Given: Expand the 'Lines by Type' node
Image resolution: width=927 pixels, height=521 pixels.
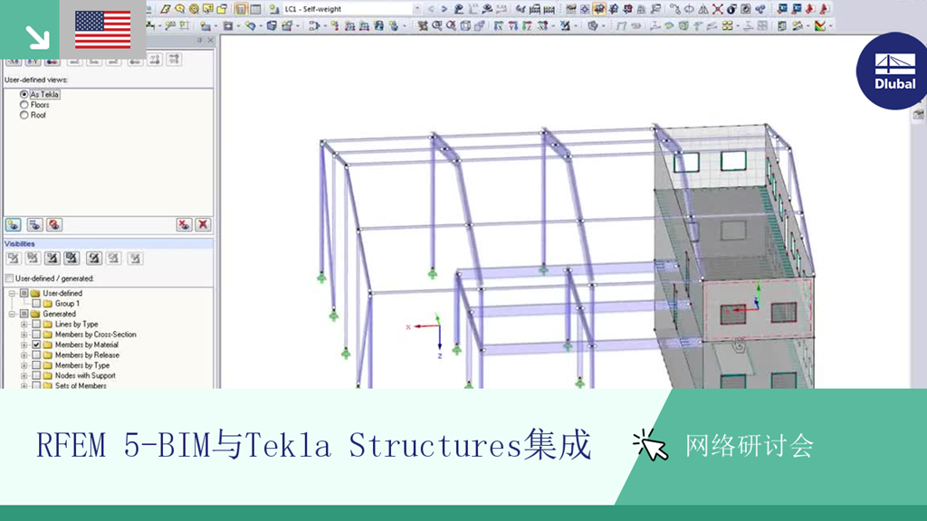Looking at the screenshot, I should tap(24, 325).
